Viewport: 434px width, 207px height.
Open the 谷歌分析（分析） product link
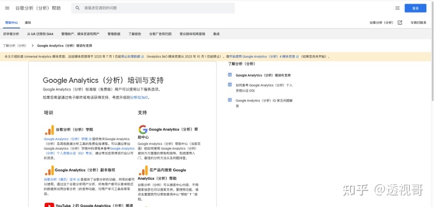pos(381,23)
